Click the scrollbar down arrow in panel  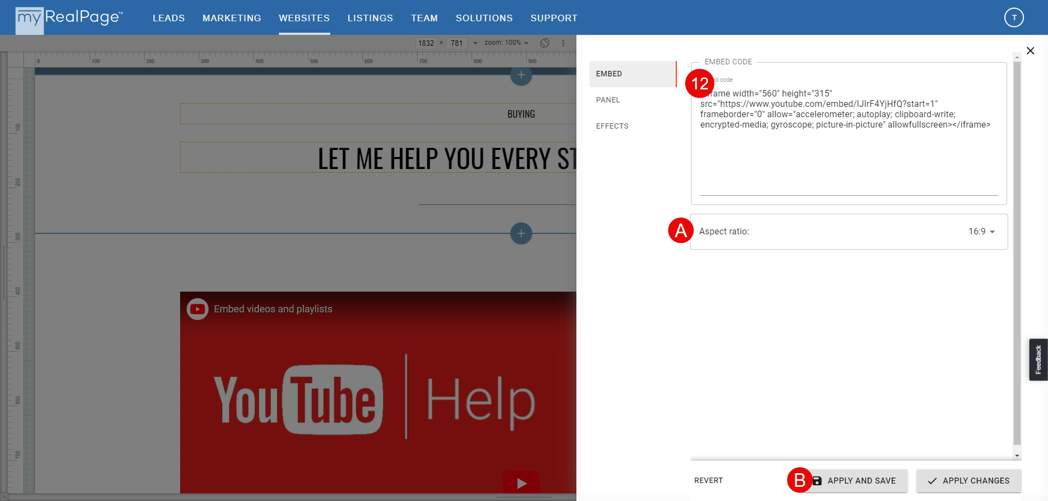1017,456
